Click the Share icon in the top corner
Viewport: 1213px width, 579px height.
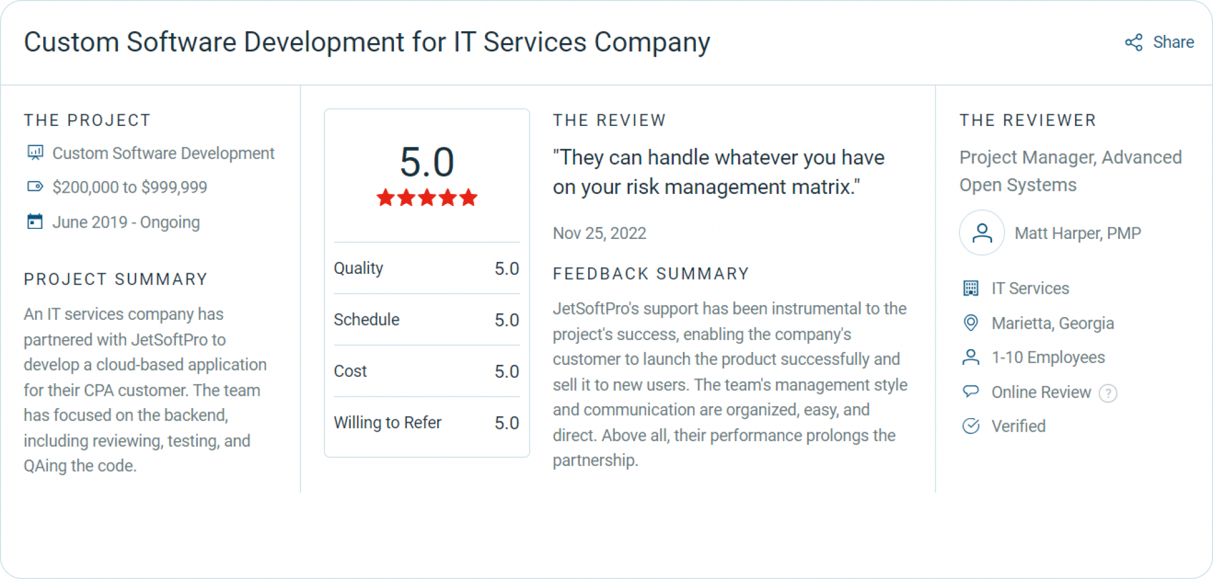[1134, 43]
